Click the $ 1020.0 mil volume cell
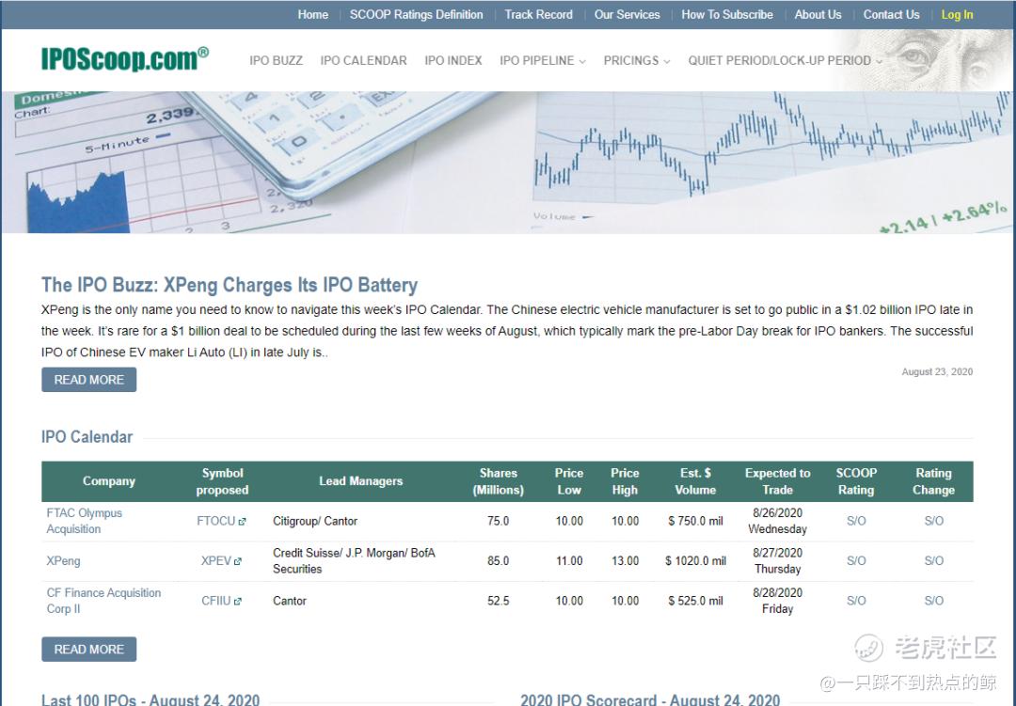Image resolution: width=1016 pixels, height=706 pixels. [695, 561]
